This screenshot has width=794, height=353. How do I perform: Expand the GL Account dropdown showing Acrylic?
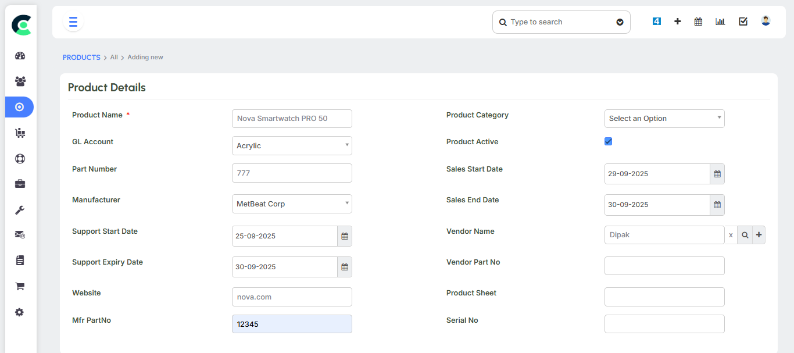tap(292, 145)
